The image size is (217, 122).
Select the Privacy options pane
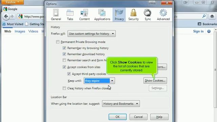119,15
